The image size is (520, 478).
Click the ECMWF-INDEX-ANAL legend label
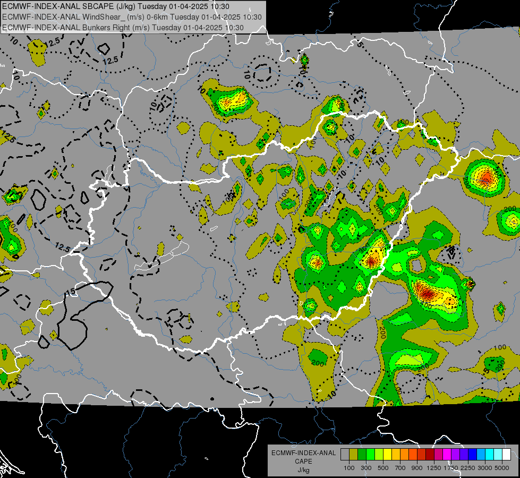click(x=303, y=453)
